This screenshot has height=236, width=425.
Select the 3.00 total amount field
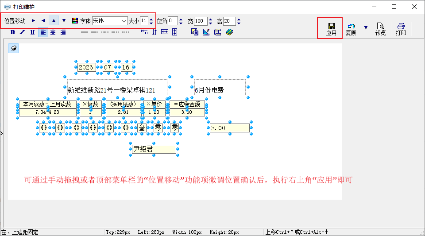230,128
